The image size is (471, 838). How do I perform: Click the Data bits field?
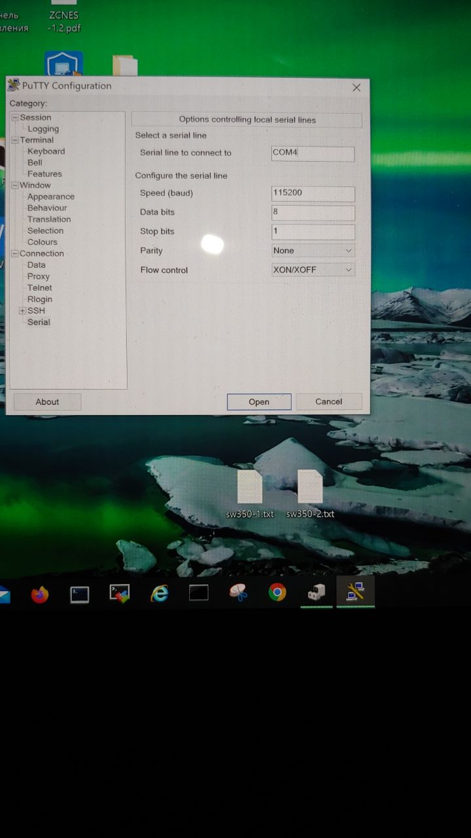(313, 212)
